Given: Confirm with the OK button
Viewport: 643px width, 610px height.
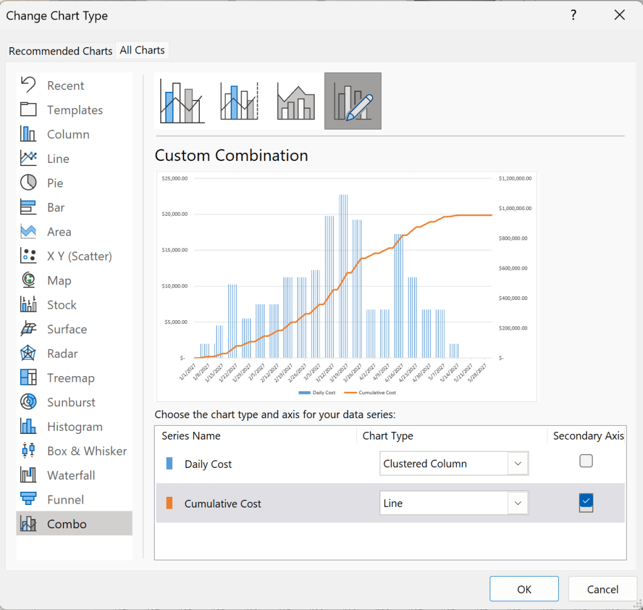Looking at the screenshot, I should [524, 589].
